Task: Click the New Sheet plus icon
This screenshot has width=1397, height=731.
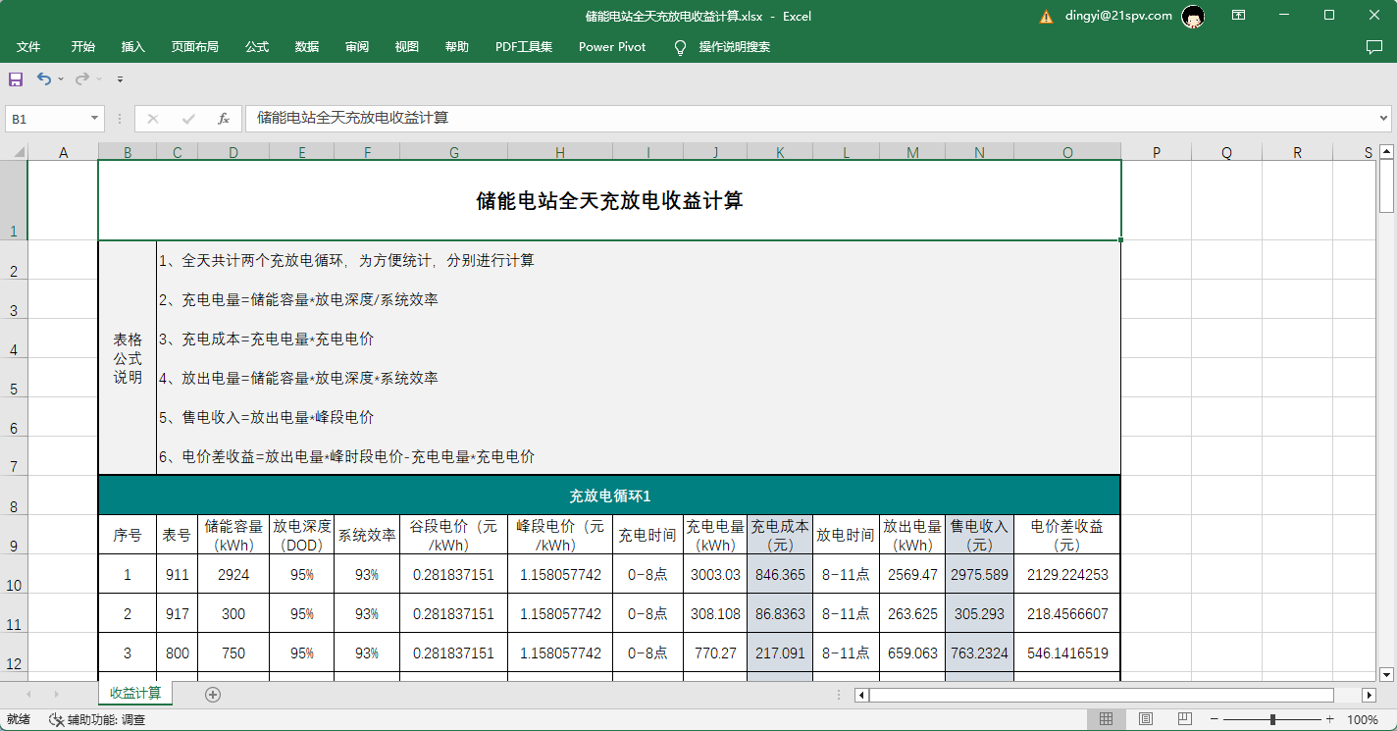Action: click(x=213, y=695)
